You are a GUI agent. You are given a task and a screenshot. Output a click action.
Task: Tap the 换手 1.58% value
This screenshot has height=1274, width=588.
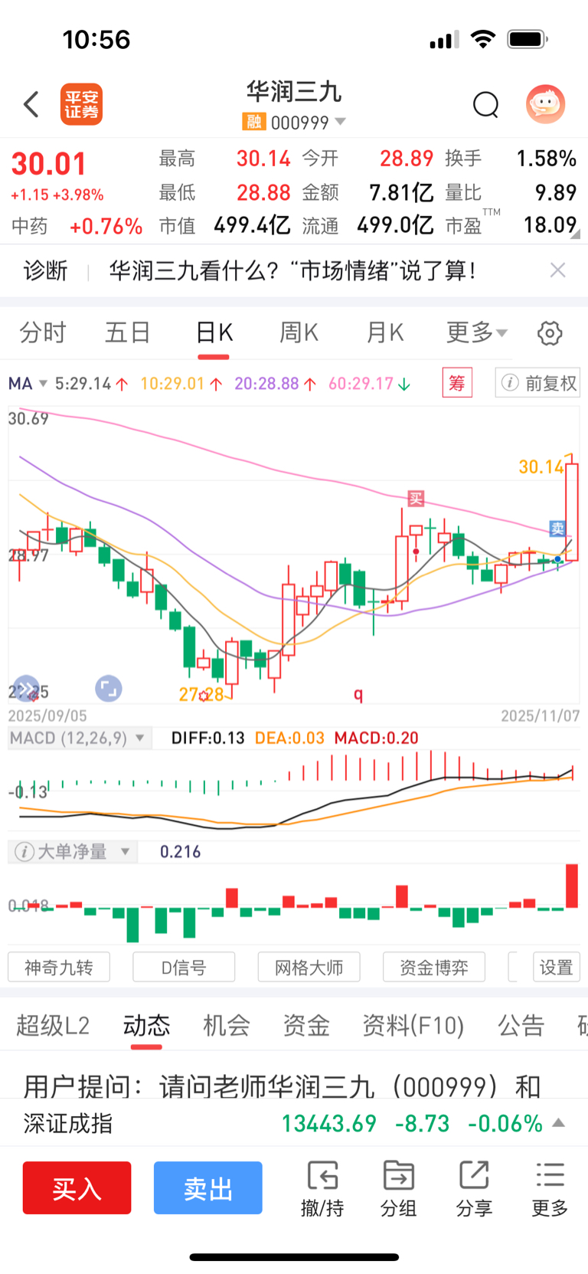(x=546, y=159)
